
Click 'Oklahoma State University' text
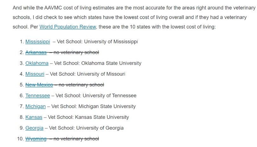(x=111, y=63)
